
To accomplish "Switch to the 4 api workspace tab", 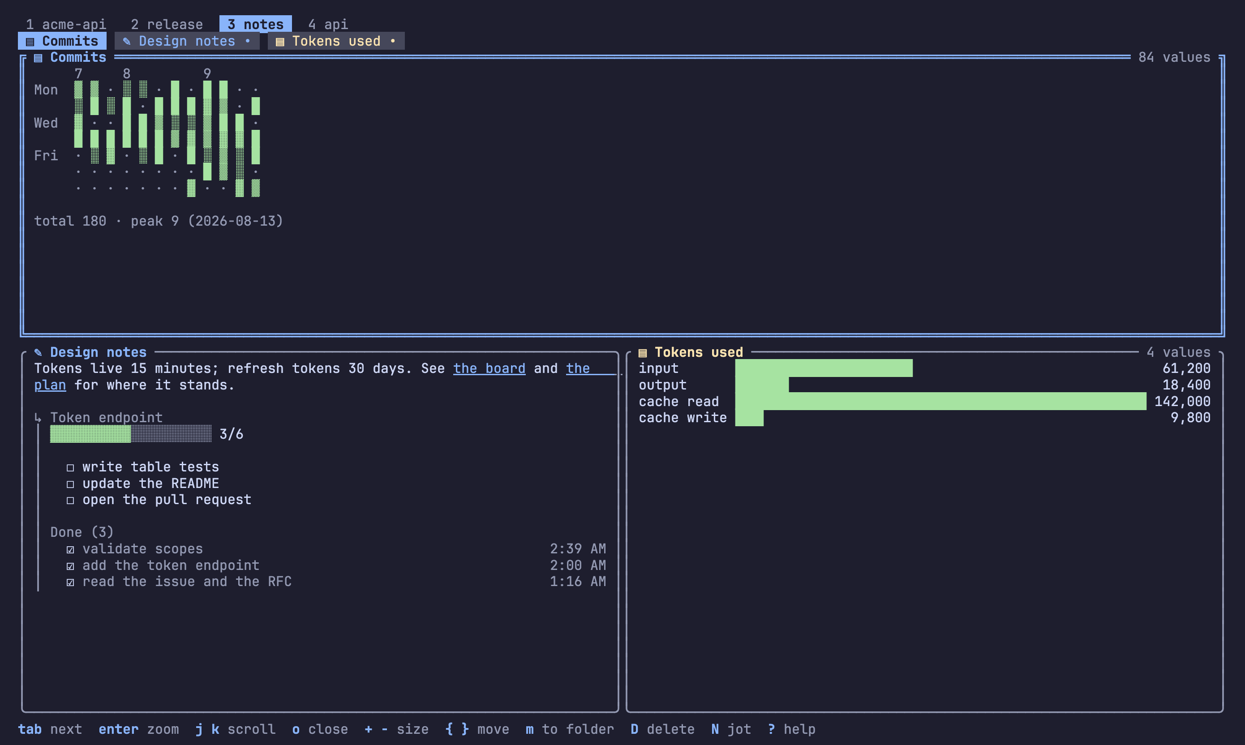I will click(328, 24).
